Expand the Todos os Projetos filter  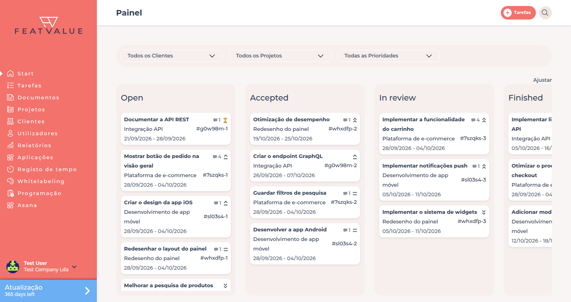point(280,56)
